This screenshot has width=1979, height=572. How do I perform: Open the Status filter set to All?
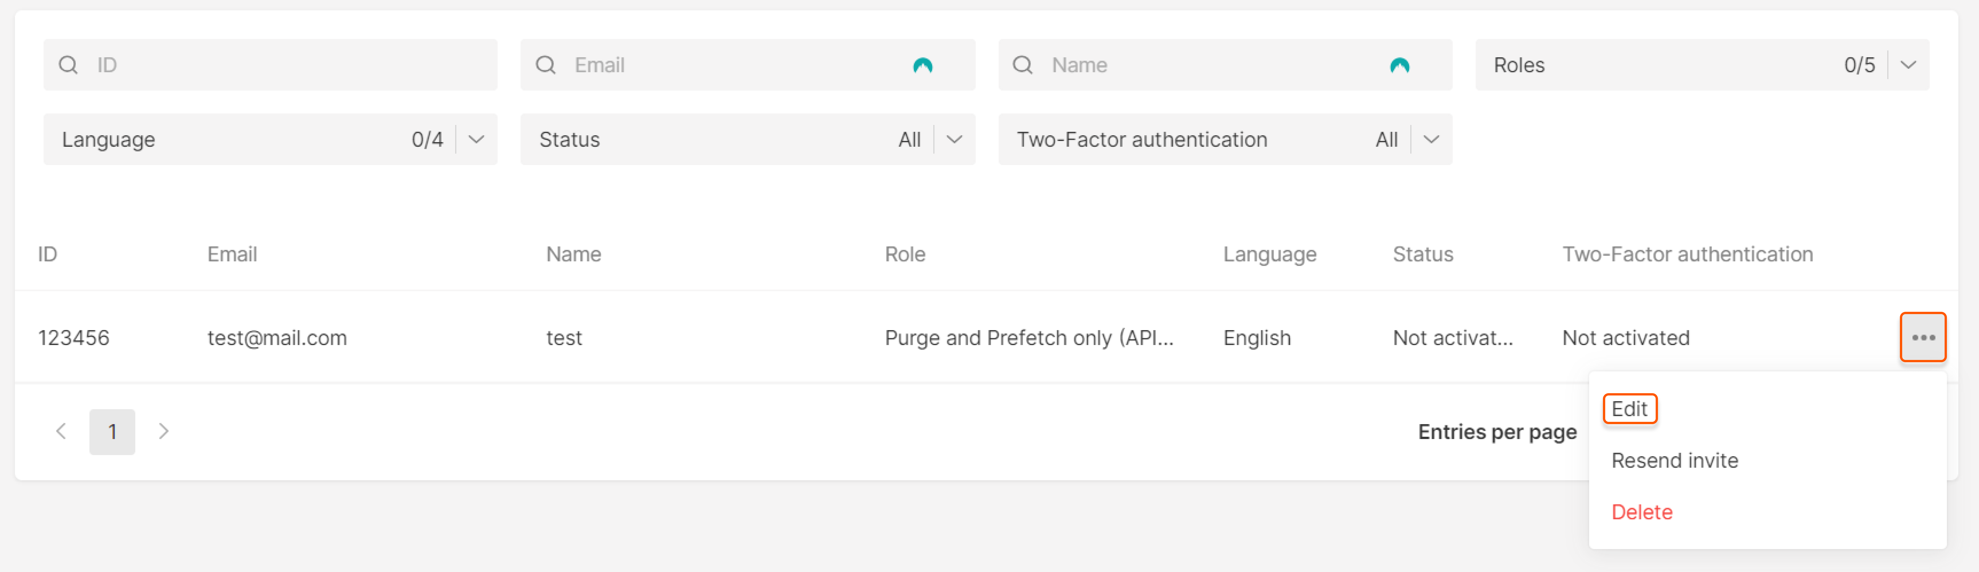pos(955,139)
